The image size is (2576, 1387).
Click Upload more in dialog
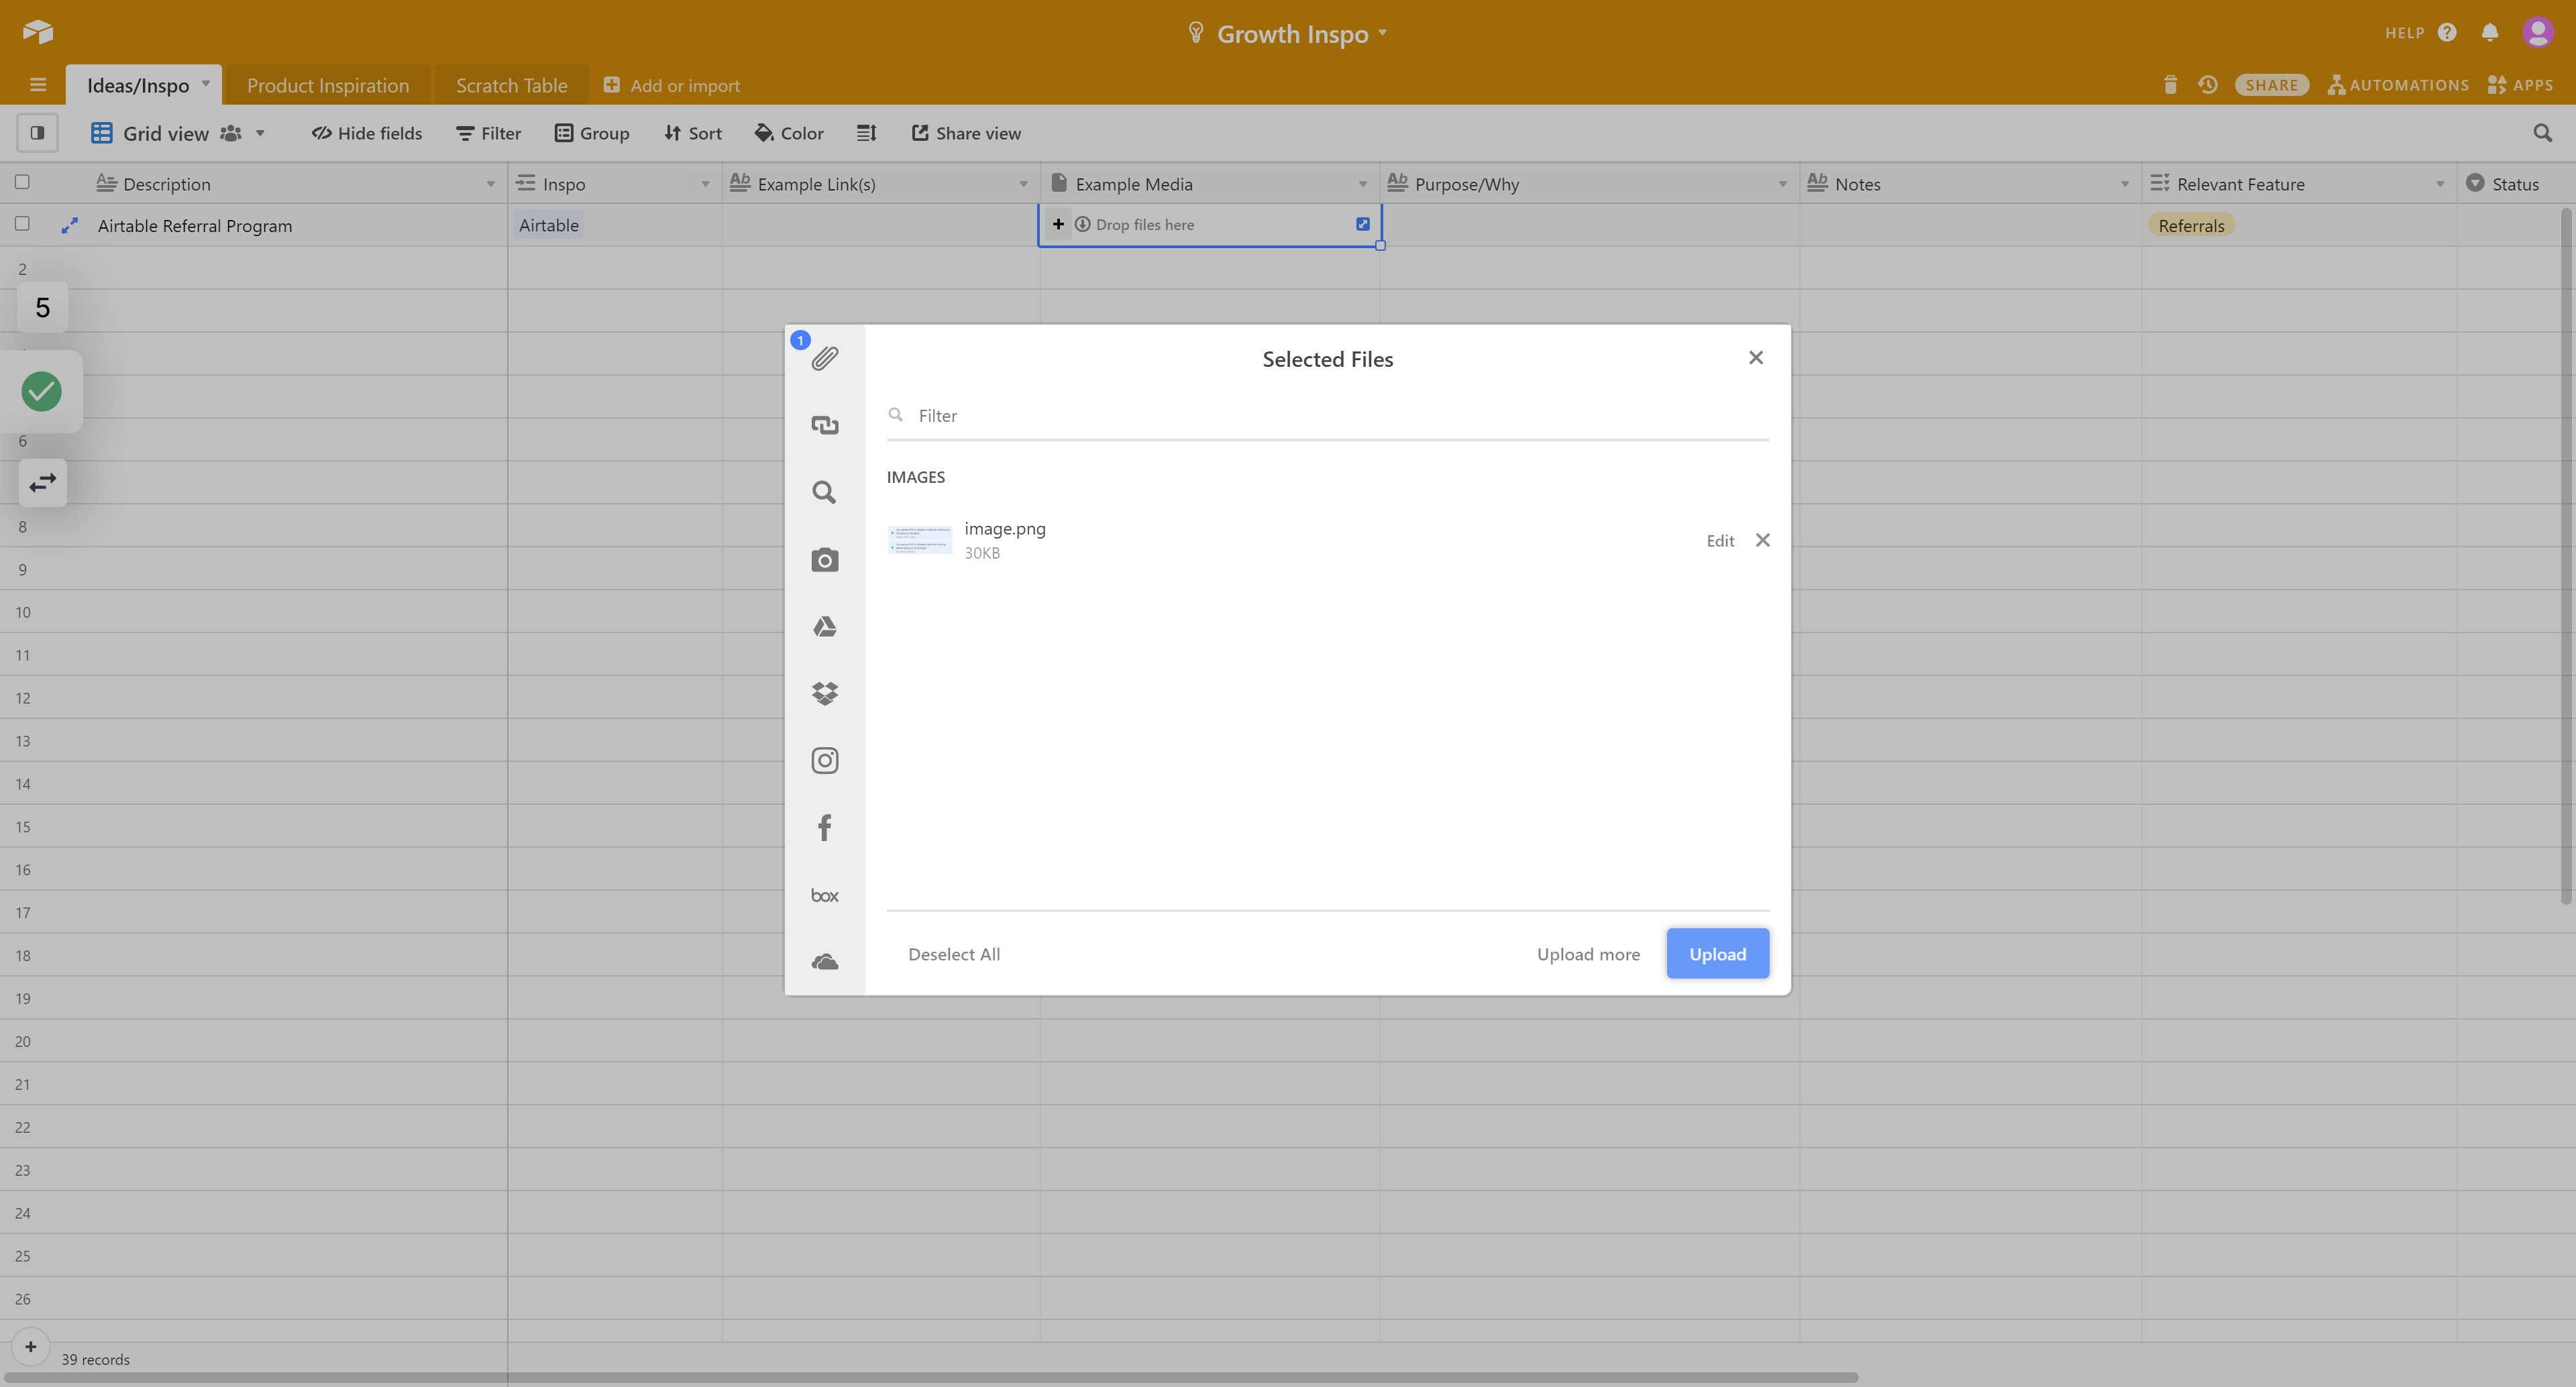pos(1588,954)
